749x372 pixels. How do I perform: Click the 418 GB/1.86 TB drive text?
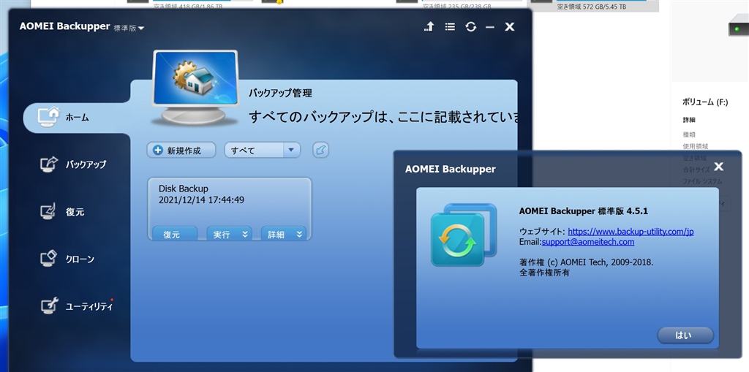point(188,7)
